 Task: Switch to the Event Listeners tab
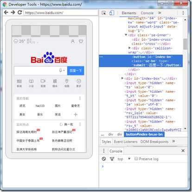(x=126, y=141)
